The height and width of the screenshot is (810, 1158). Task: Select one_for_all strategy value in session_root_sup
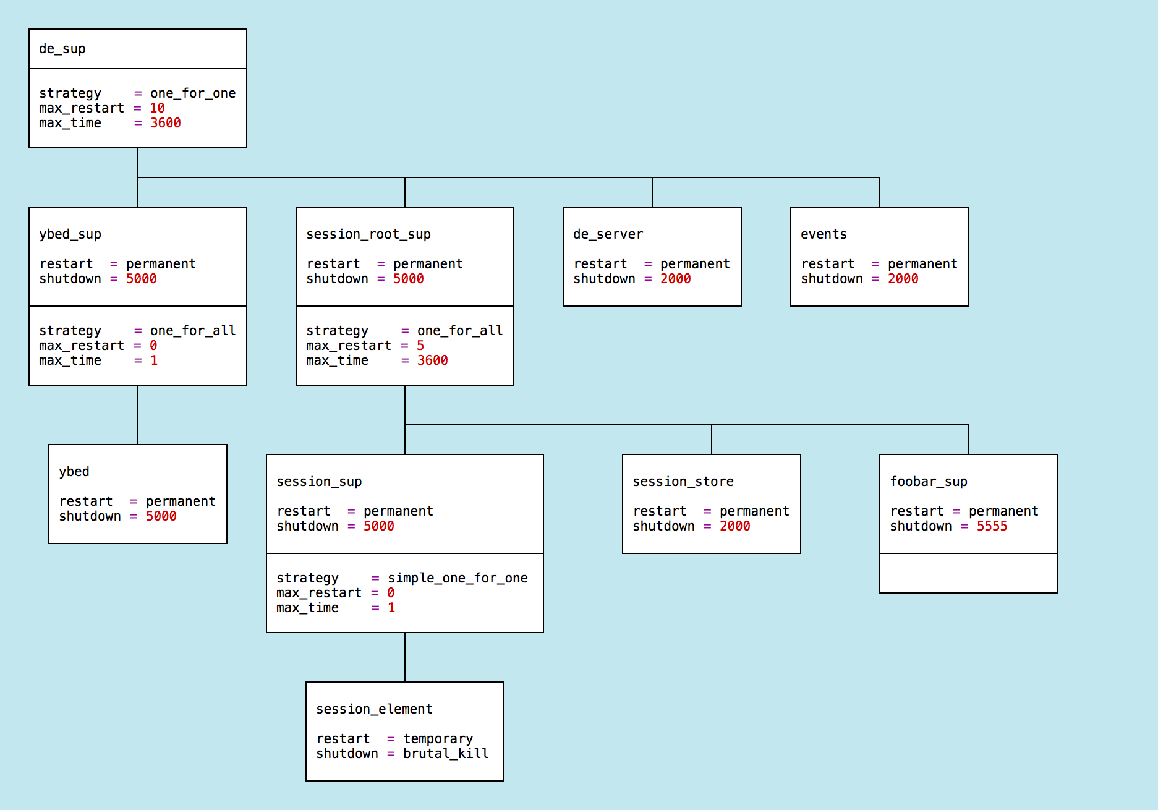point(460,331)
